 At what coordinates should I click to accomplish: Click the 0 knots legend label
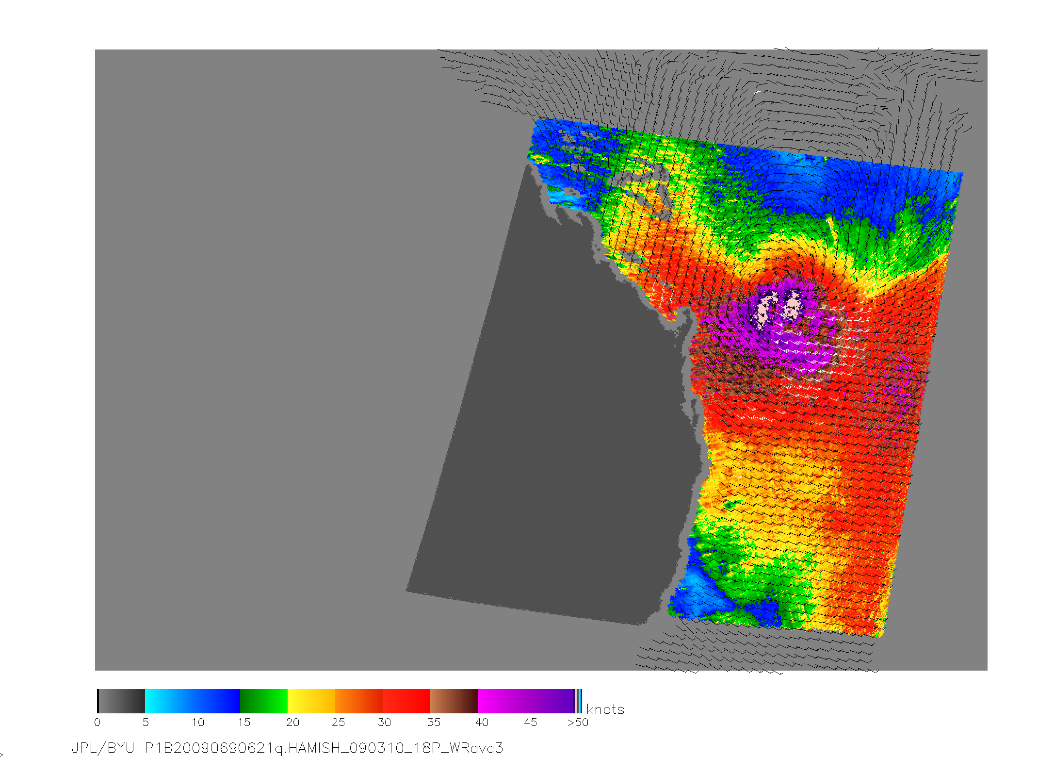[x=97, y=723]
